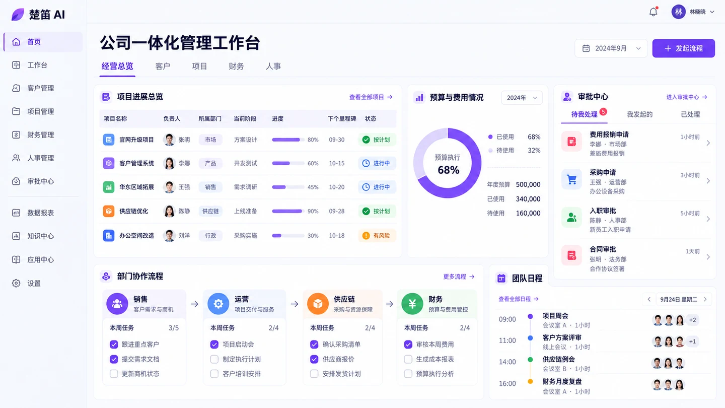Click the 入职审批 green person icon

click(571, 218)
